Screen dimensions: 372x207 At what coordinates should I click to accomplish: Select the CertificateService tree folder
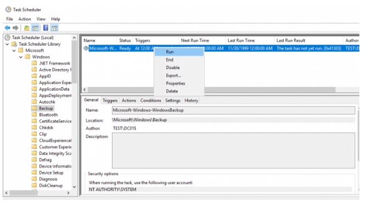(55, 121)
